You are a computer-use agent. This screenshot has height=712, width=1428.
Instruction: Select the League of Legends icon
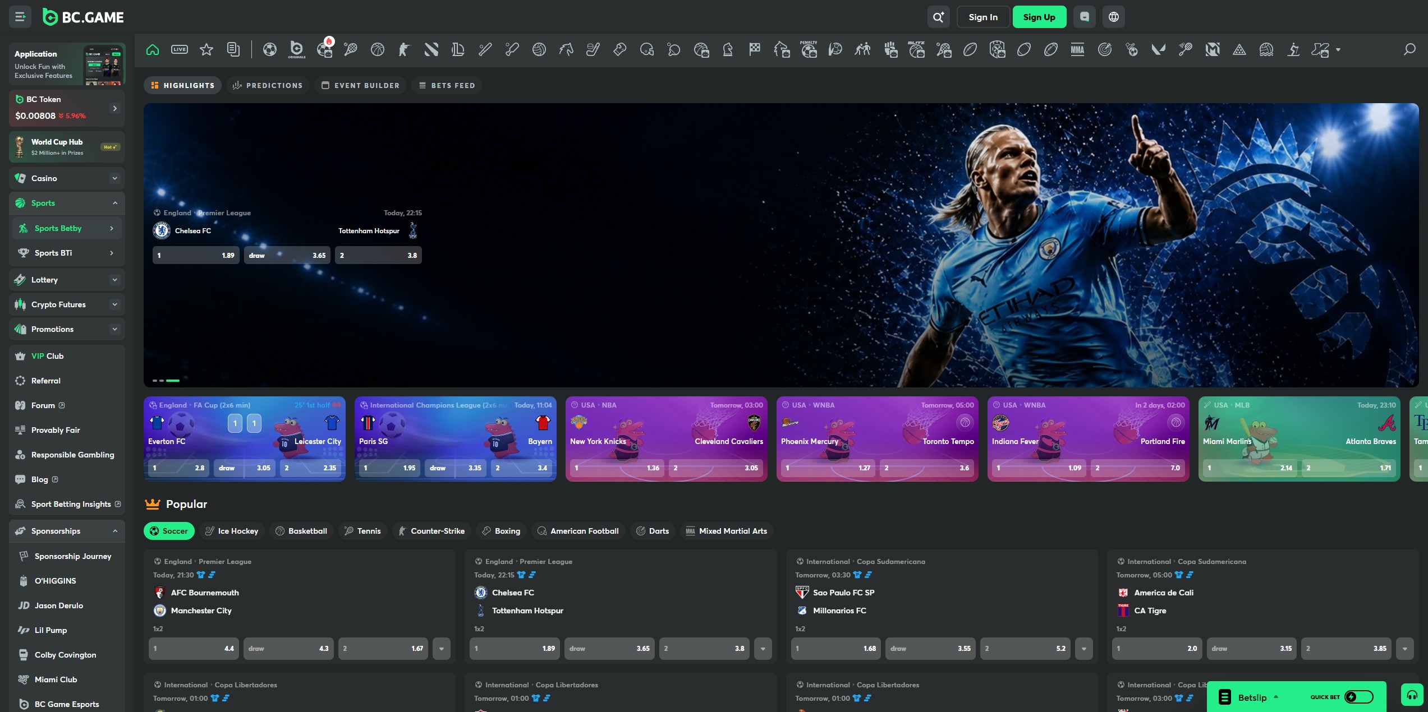[458, 49]
